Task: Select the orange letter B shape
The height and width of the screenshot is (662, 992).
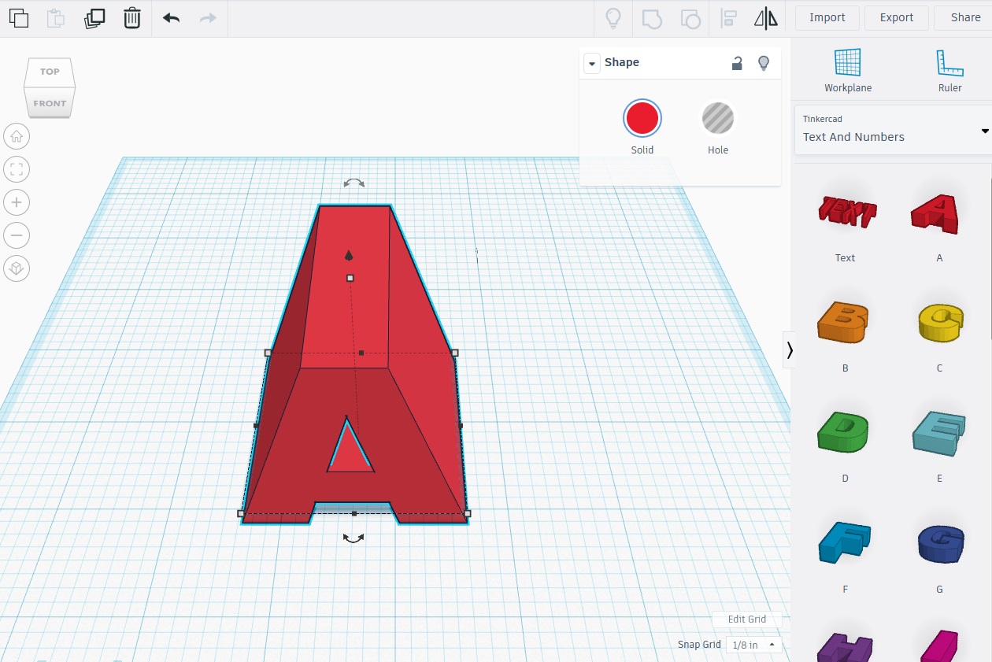Action: point(842,323)
